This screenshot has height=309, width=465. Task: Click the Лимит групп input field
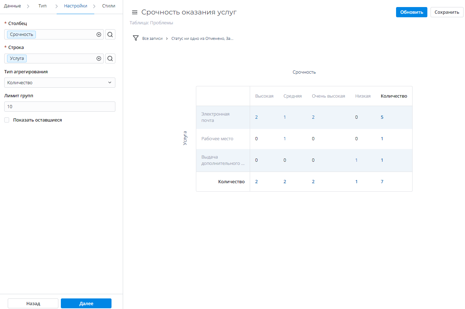[59, 106]
